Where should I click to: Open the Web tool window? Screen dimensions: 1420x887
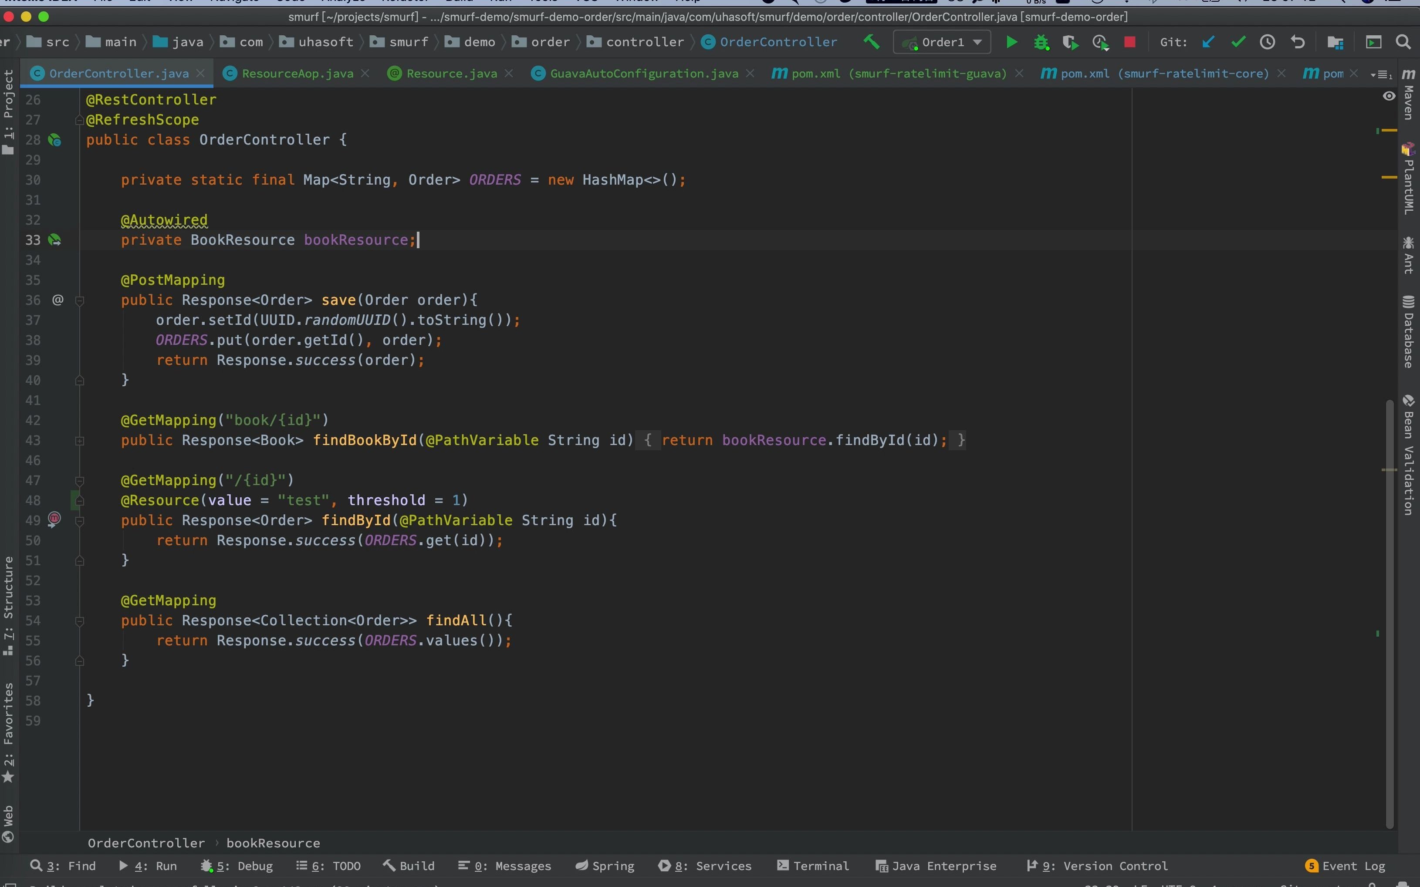[8, 824]
